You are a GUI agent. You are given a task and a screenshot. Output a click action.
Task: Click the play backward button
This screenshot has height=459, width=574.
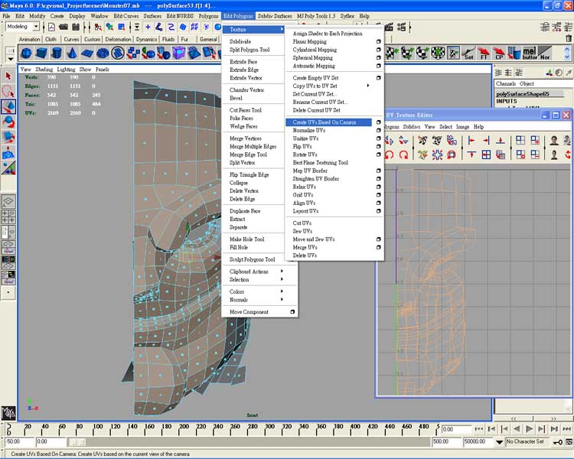pyautogui.click(x=517, y=428)
